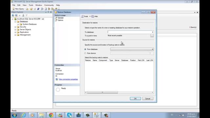Click the From device browse button
This screenshot has width=210, height=118.
click(x=152, y=53)
